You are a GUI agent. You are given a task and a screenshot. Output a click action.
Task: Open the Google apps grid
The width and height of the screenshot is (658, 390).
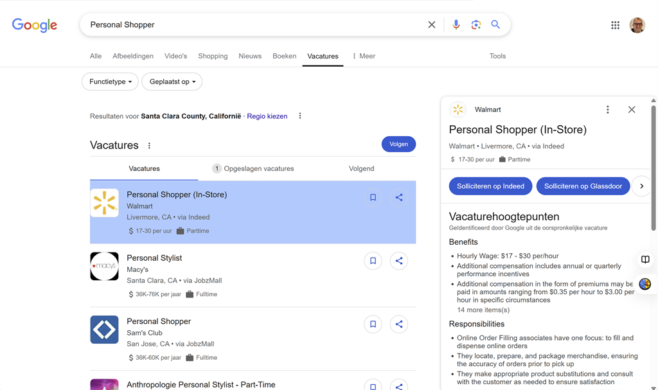coord(615,25)
